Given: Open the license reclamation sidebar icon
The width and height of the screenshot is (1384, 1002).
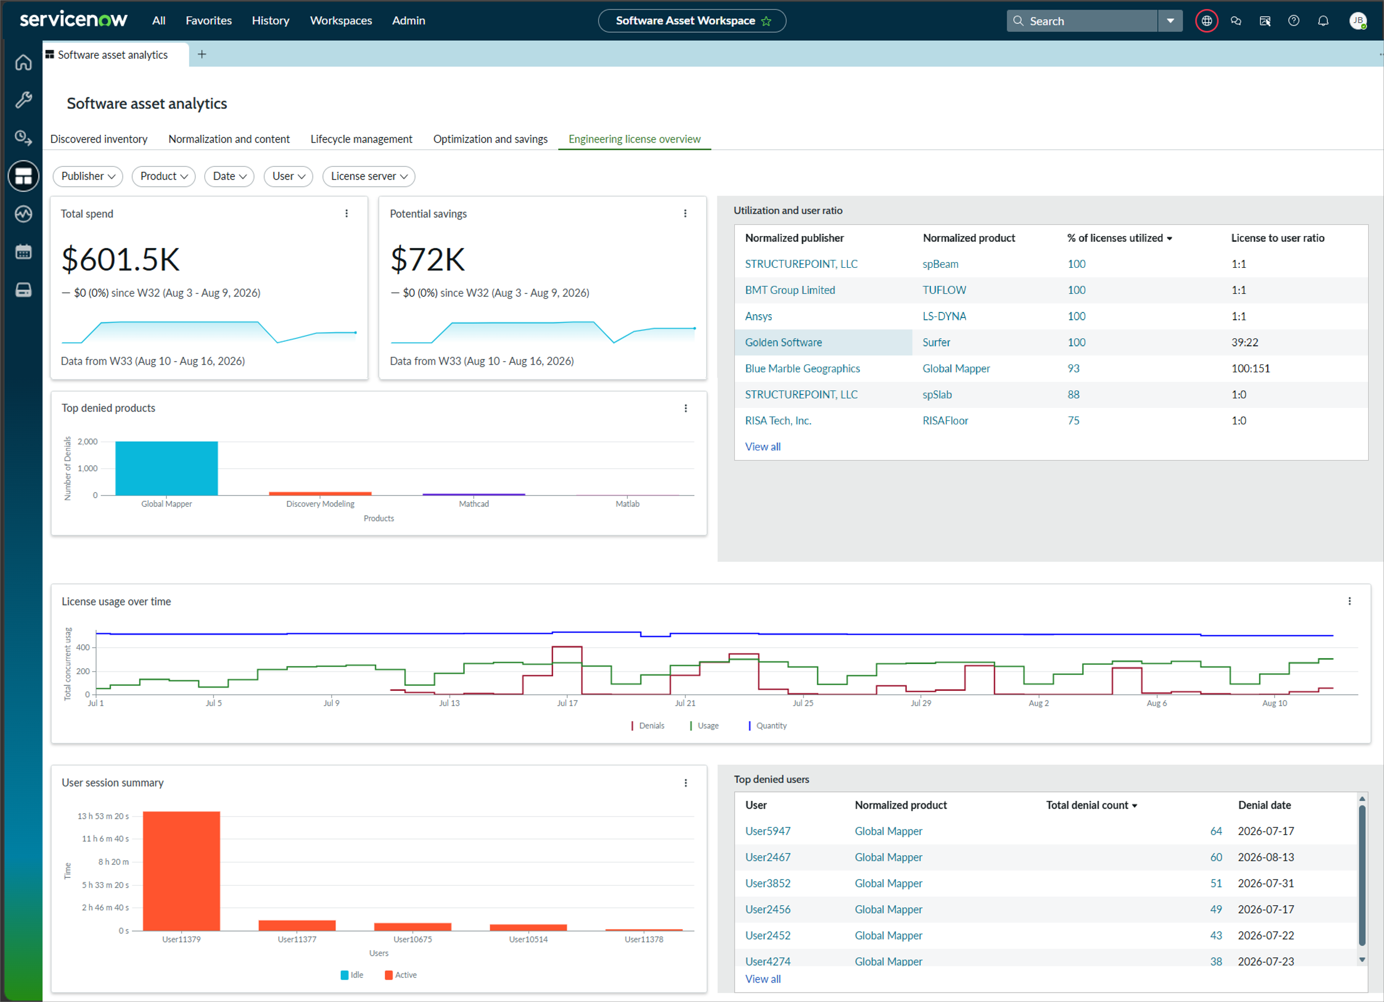Looking at the screenshot, I should pyautogui.click(x=23, y=137).
